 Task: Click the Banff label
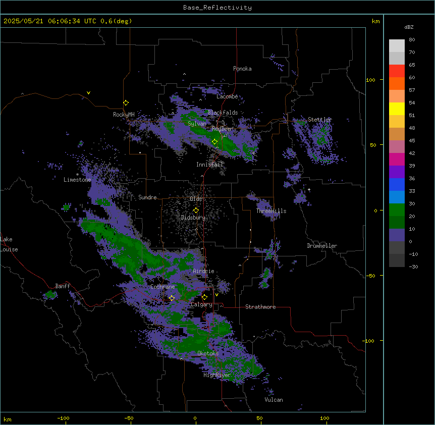tap(63, 286)
